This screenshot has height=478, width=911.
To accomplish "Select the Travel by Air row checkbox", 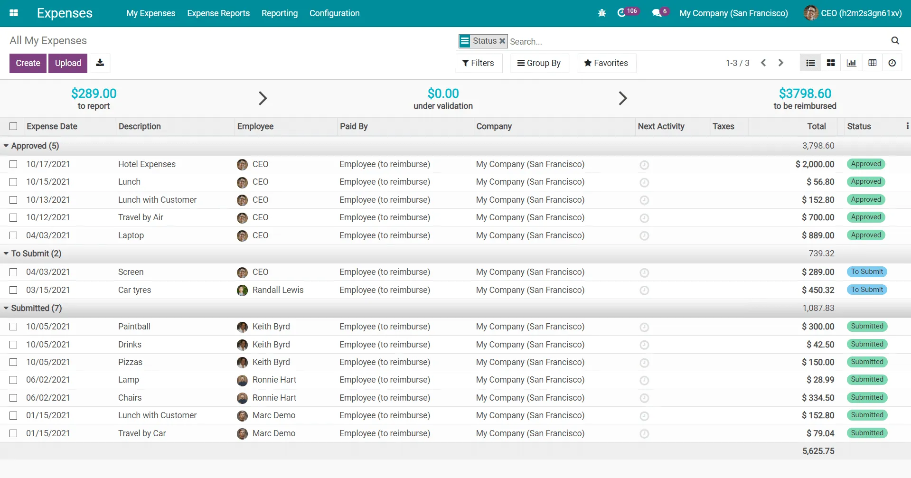I will (13, 217).
